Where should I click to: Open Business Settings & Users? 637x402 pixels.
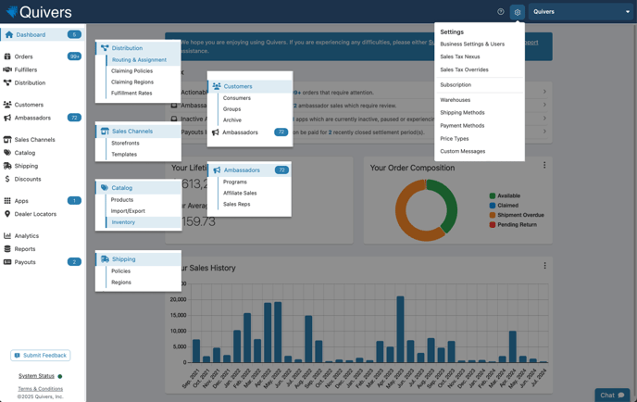coord(472,44)
